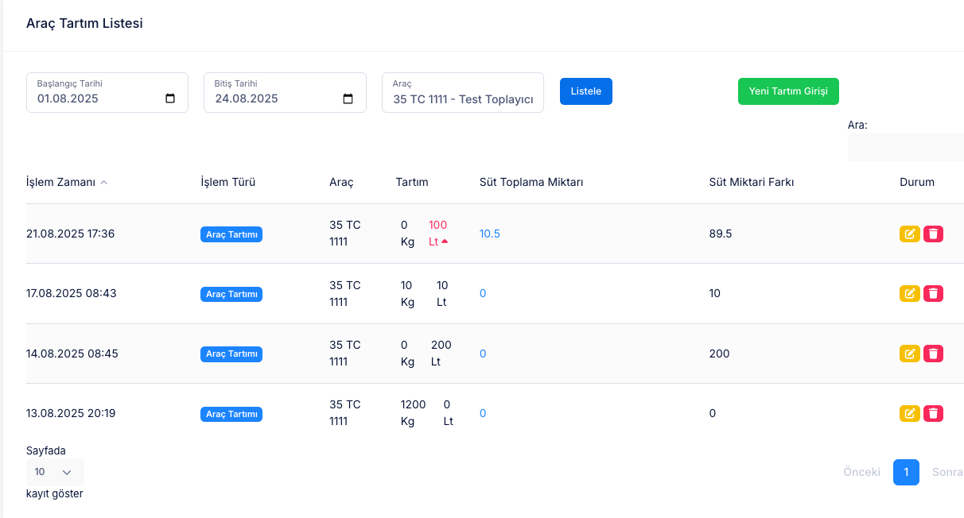Type in the Ara search field
Screen dimensions: 964x518
tap(905, 148)
